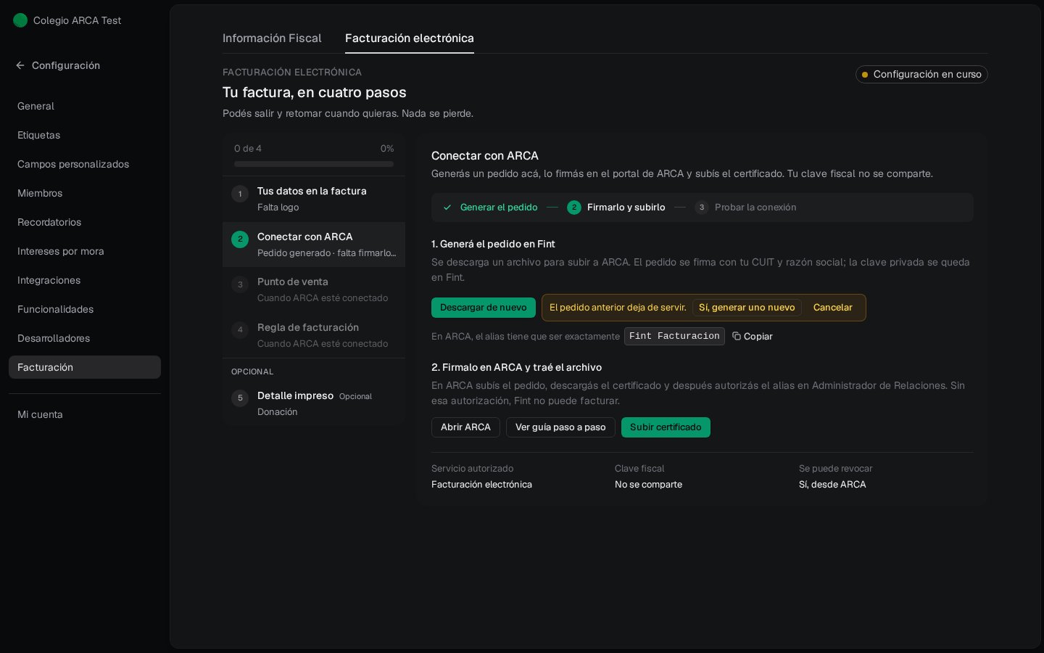
Task: Confirm with Sí, generar uno nuevo
Action: (747, 308)
